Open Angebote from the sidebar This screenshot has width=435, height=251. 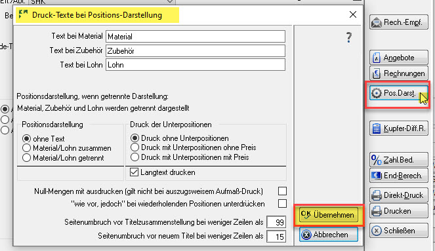point(399,58)
